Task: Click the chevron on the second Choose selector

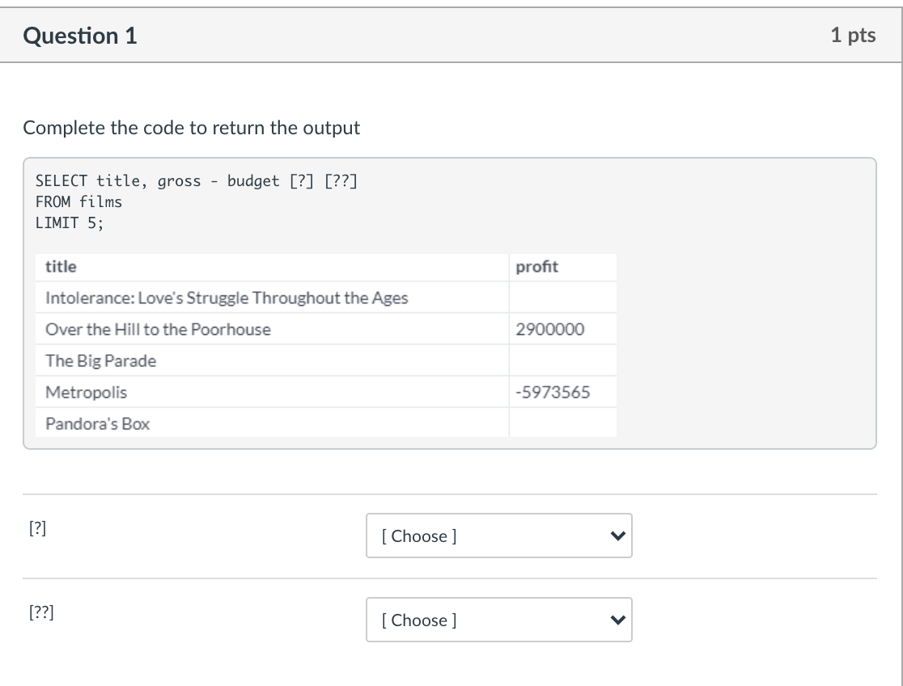Action: coord(617,620)
